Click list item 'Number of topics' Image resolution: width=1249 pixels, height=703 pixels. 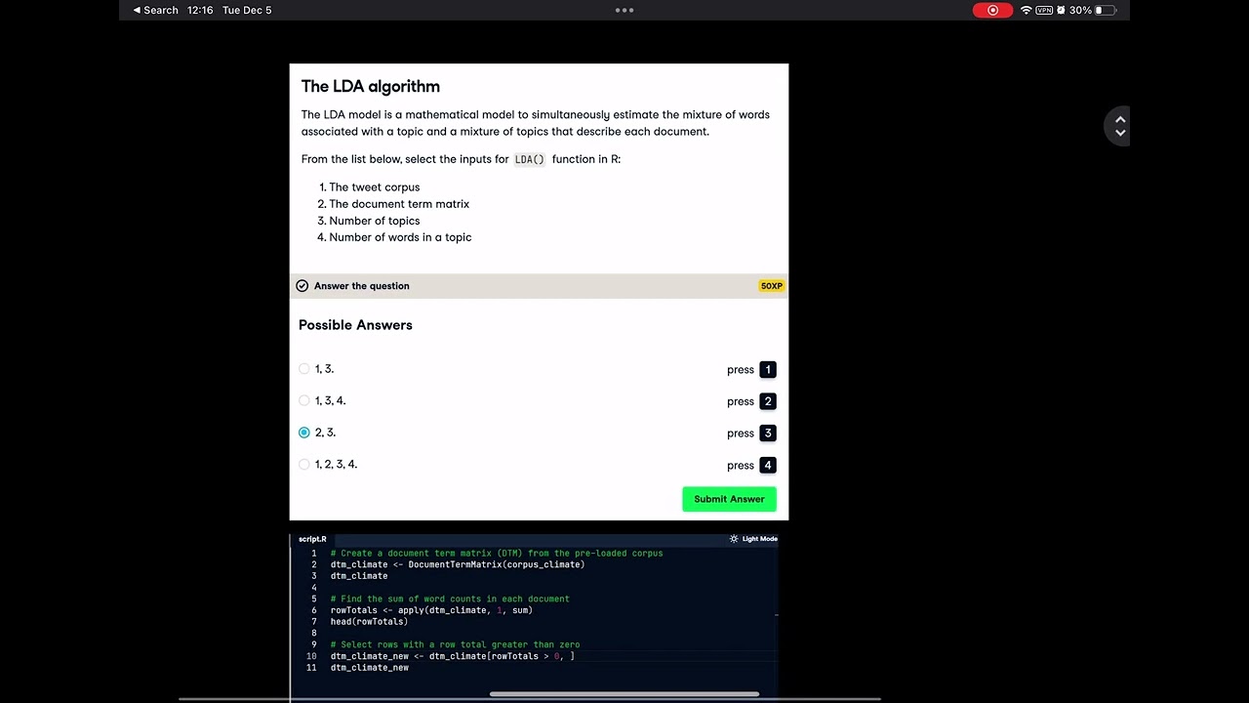pos(375,221)
